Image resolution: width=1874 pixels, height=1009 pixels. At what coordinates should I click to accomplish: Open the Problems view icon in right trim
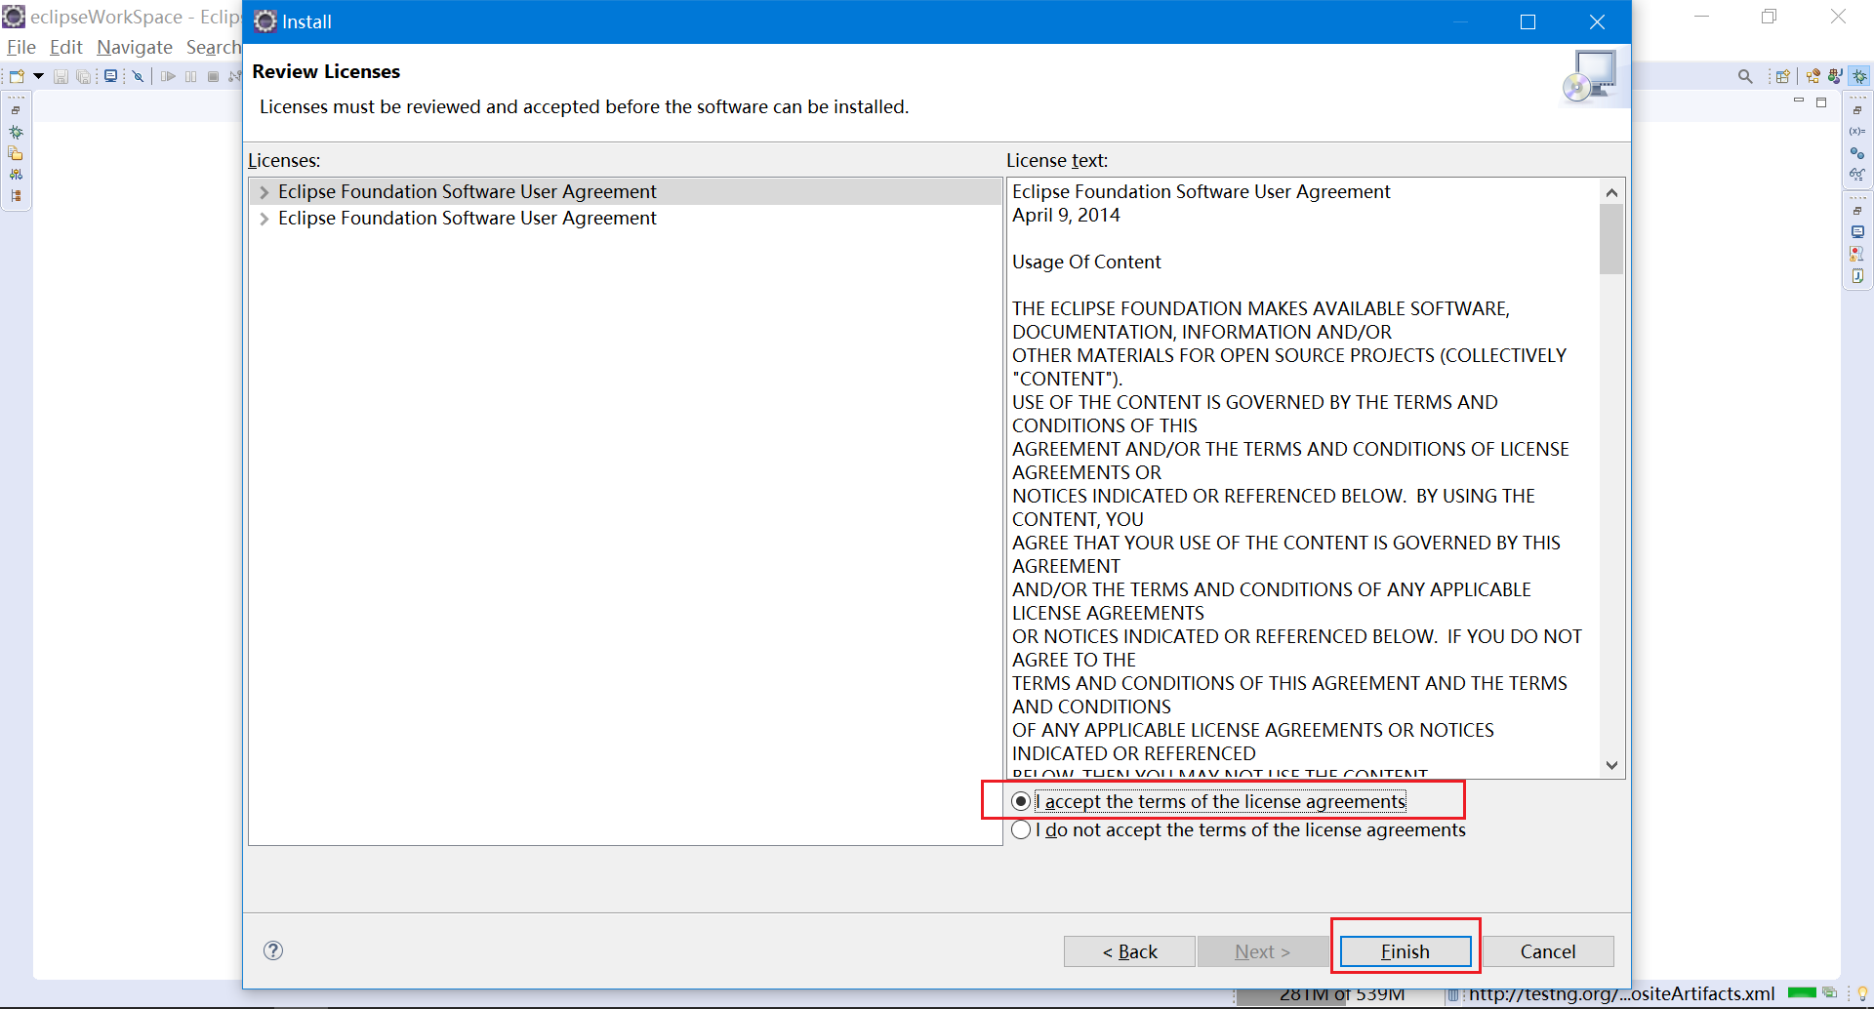pos(1857,254)
